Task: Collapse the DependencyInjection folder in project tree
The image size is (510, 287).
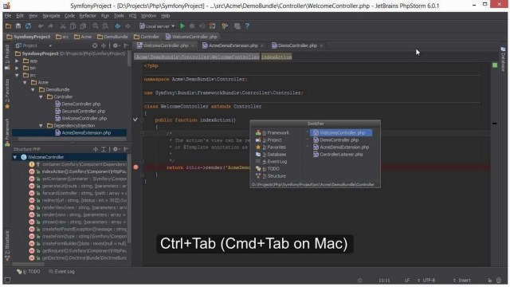Action: click(x=41, y=125)
